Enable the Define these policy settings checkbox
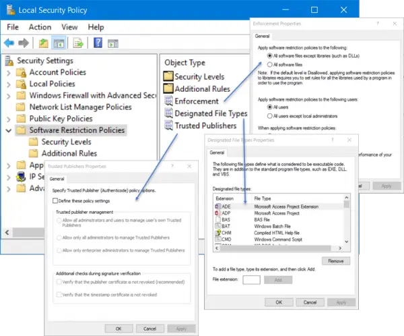Screen dimensions: 404x336 (55, 200)
